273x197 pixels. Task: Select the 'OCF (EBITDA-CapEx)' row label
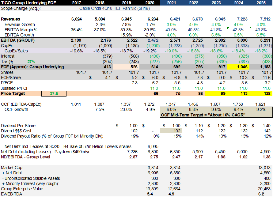[21, 104]
